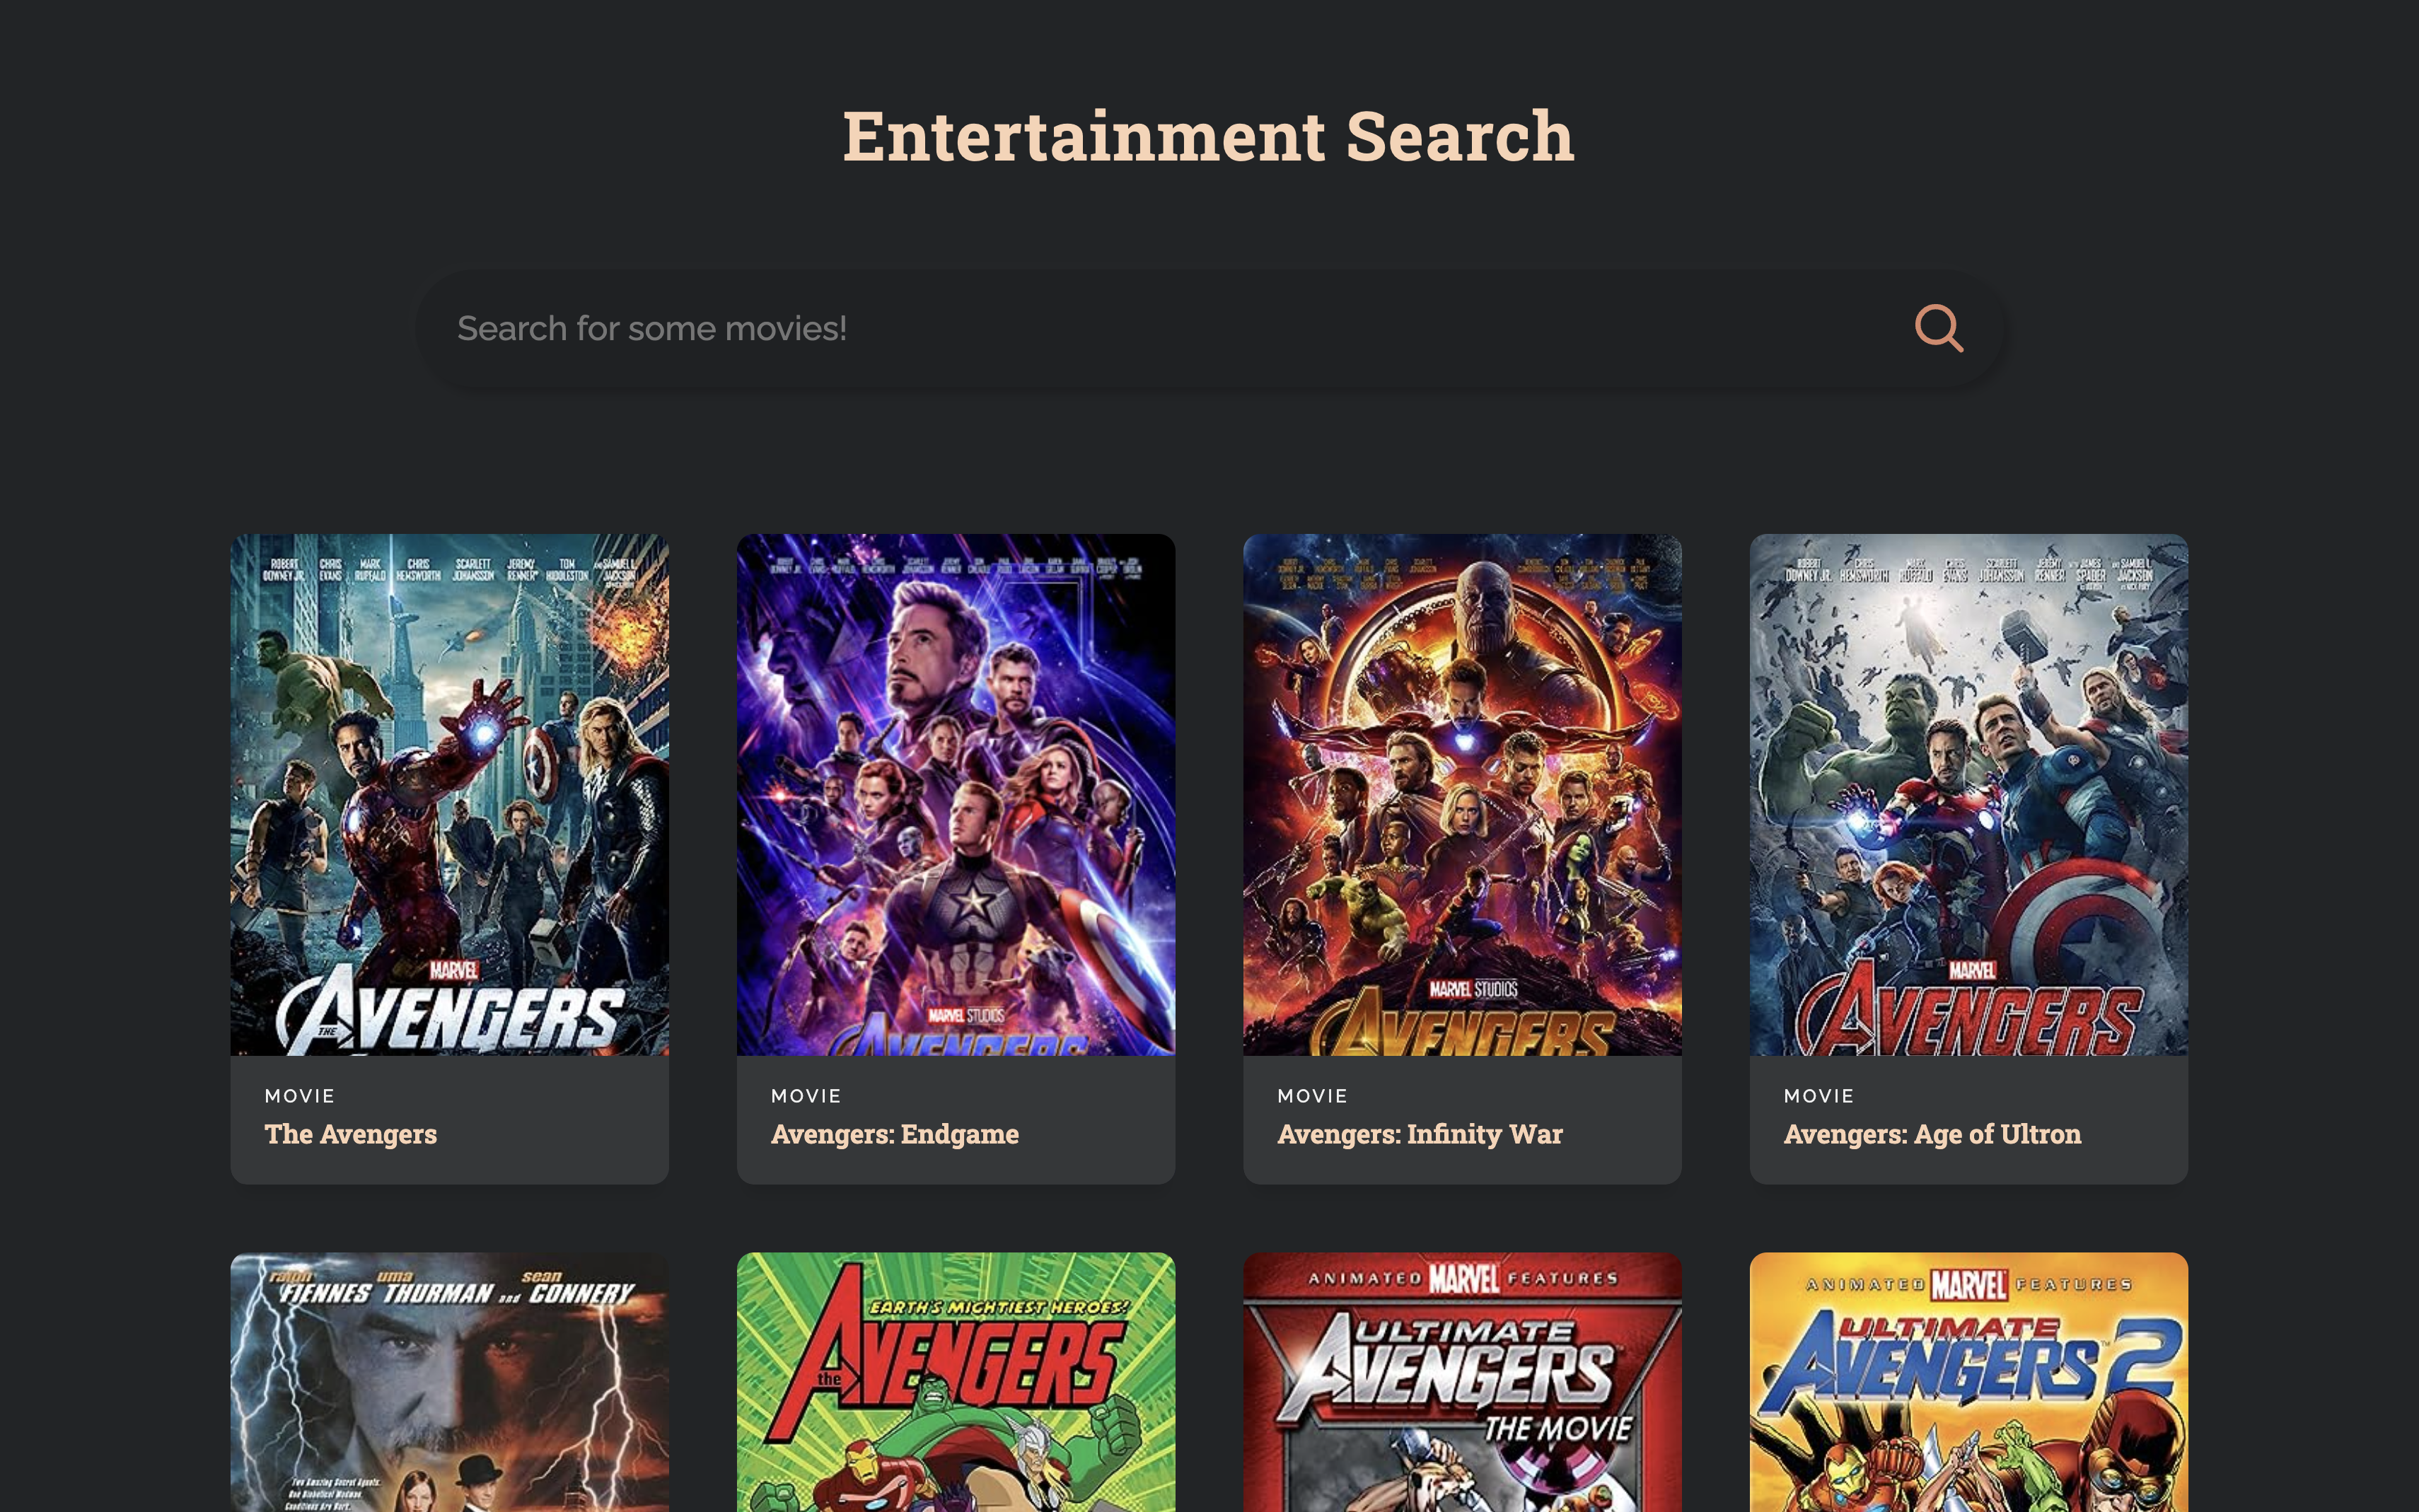2419x1512 pixels.
Task: Select the Earth's Mightiest Heroes Avengers poster
Action: (x=955, y=1385)
